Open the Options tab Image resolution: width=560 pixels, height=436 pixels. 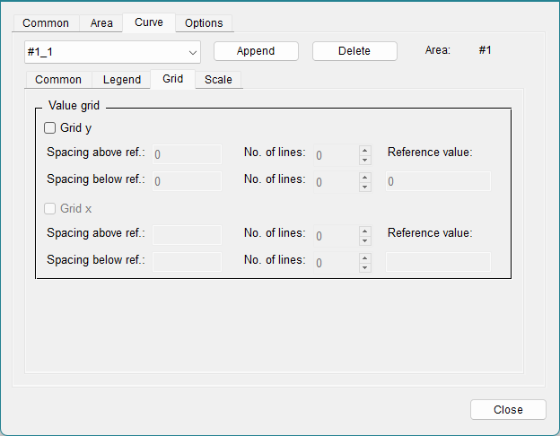204,23
